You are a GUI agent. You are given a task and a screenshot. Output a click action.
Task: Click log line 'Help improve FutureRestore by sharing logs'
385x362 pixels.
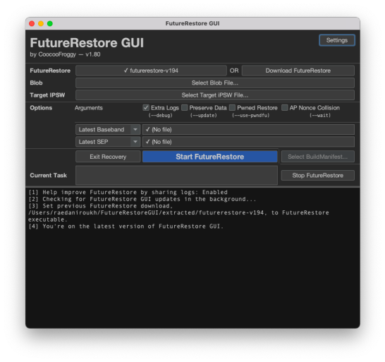pyautogui.click(x=128, y=192)
